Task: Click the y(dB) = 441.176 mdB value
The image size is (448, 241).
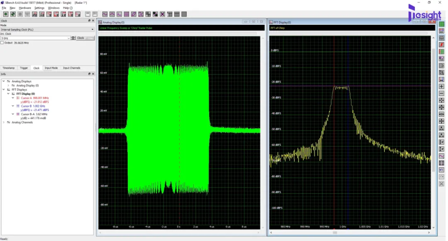Action: (33, 118)
